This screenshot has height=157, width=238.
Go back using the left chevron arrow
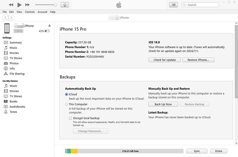pos(5,18)
